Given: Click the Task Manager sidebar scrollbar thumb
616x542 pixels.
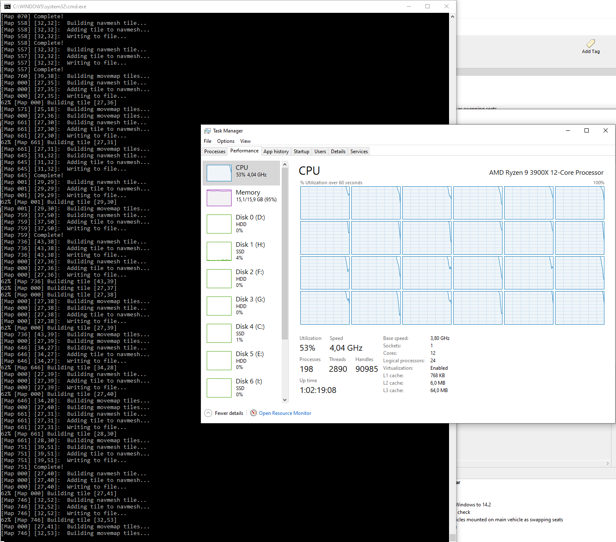Looking at the screenshot, I should (285, 254).
